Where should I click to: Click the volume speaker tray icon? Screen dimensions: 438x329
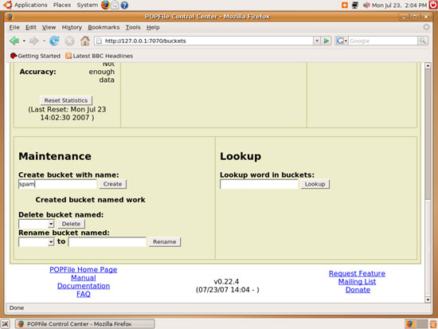(x=366, y=5)
